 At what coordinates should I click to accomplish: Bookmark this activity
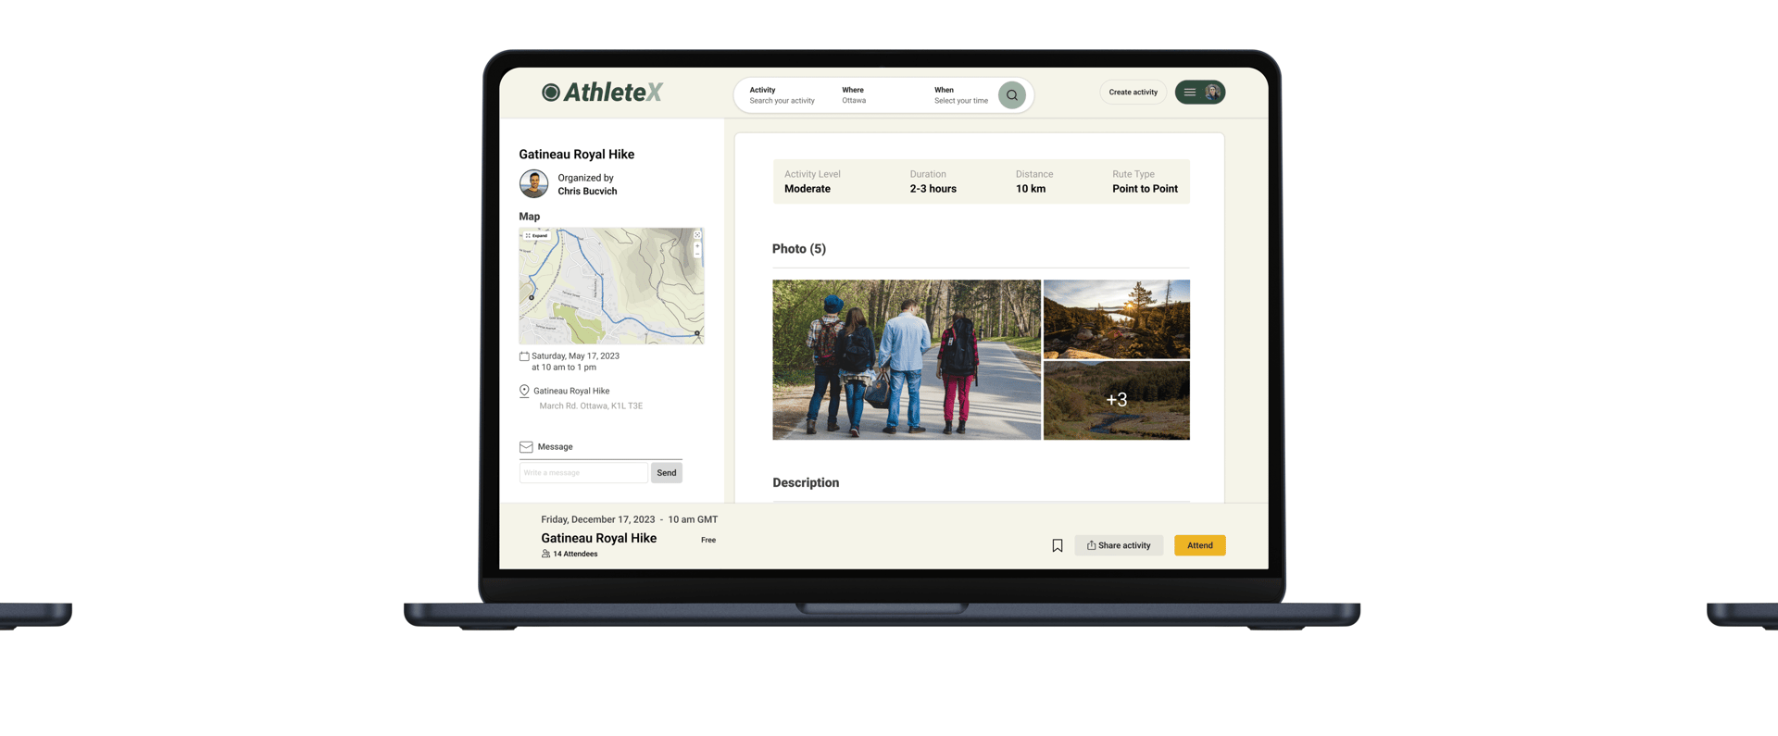1058,545
